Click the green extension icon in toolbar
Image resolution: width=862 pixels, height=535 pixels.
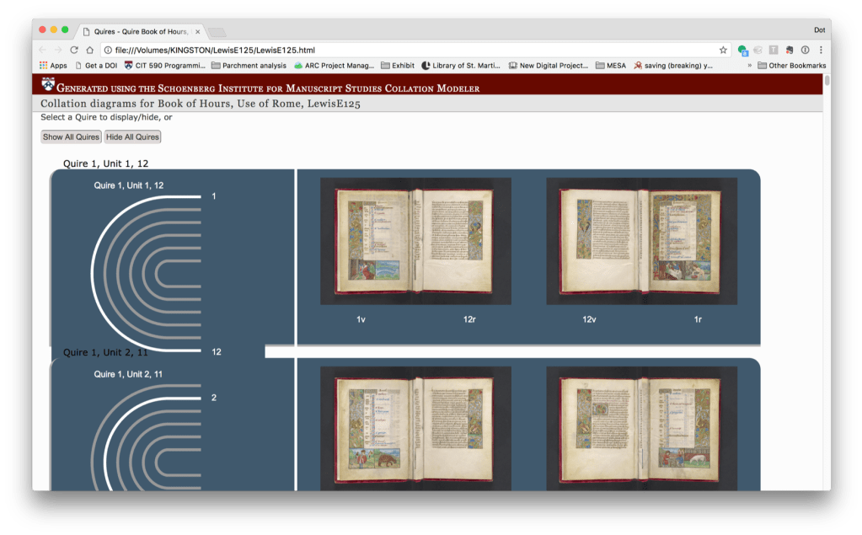(742, 50)
